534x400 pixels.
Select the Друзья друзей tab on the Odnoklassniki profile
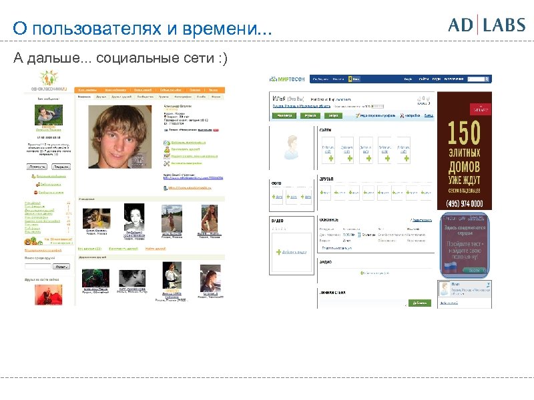click(x=121, y=97)
